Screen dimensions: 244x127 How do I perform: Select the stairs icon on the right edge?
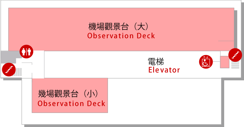click(x=235, y=55)
